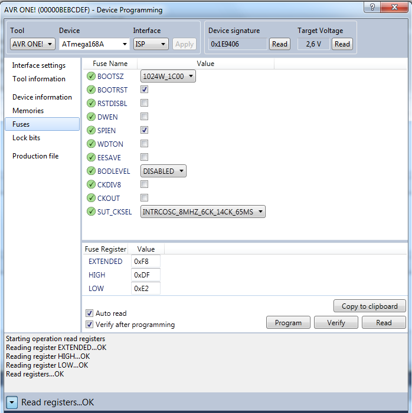412x413 pixels.
Task: Uncheck the BOOTRST fuse checkbox
Action: point(145,90)
